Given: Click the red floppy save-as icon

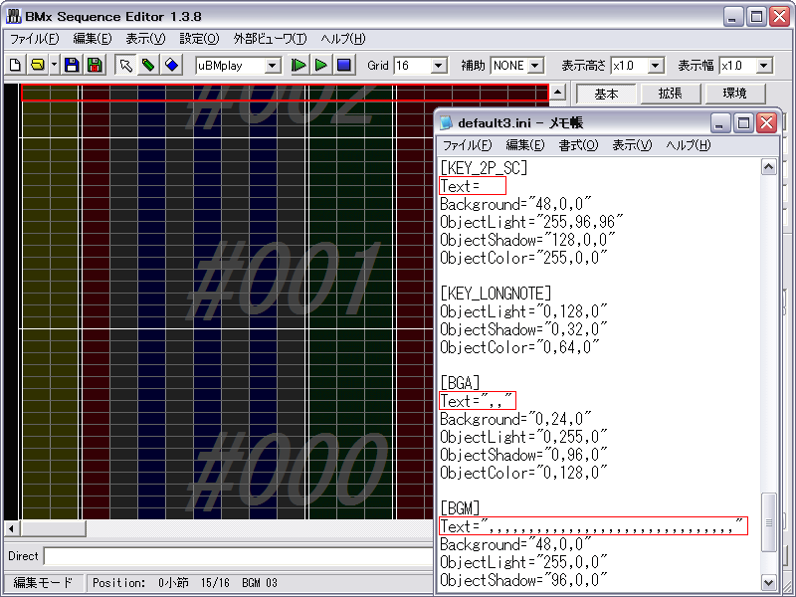Looking at the screenshot, I should (x=95, y=66).
